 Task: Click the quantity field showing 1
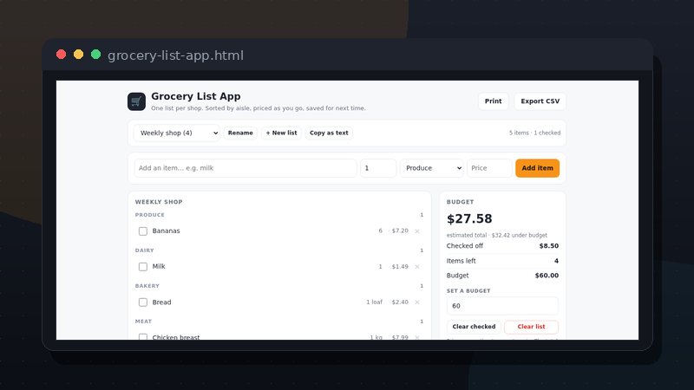[x=378, y=168]
